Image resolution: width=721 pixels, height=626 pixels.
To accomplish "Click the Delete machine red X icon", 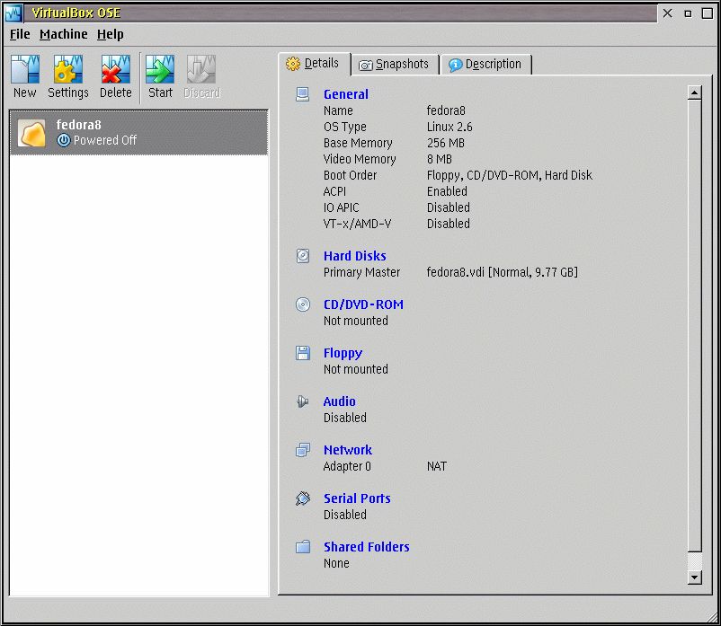I will pyautogui.click(x=115, y=69).
